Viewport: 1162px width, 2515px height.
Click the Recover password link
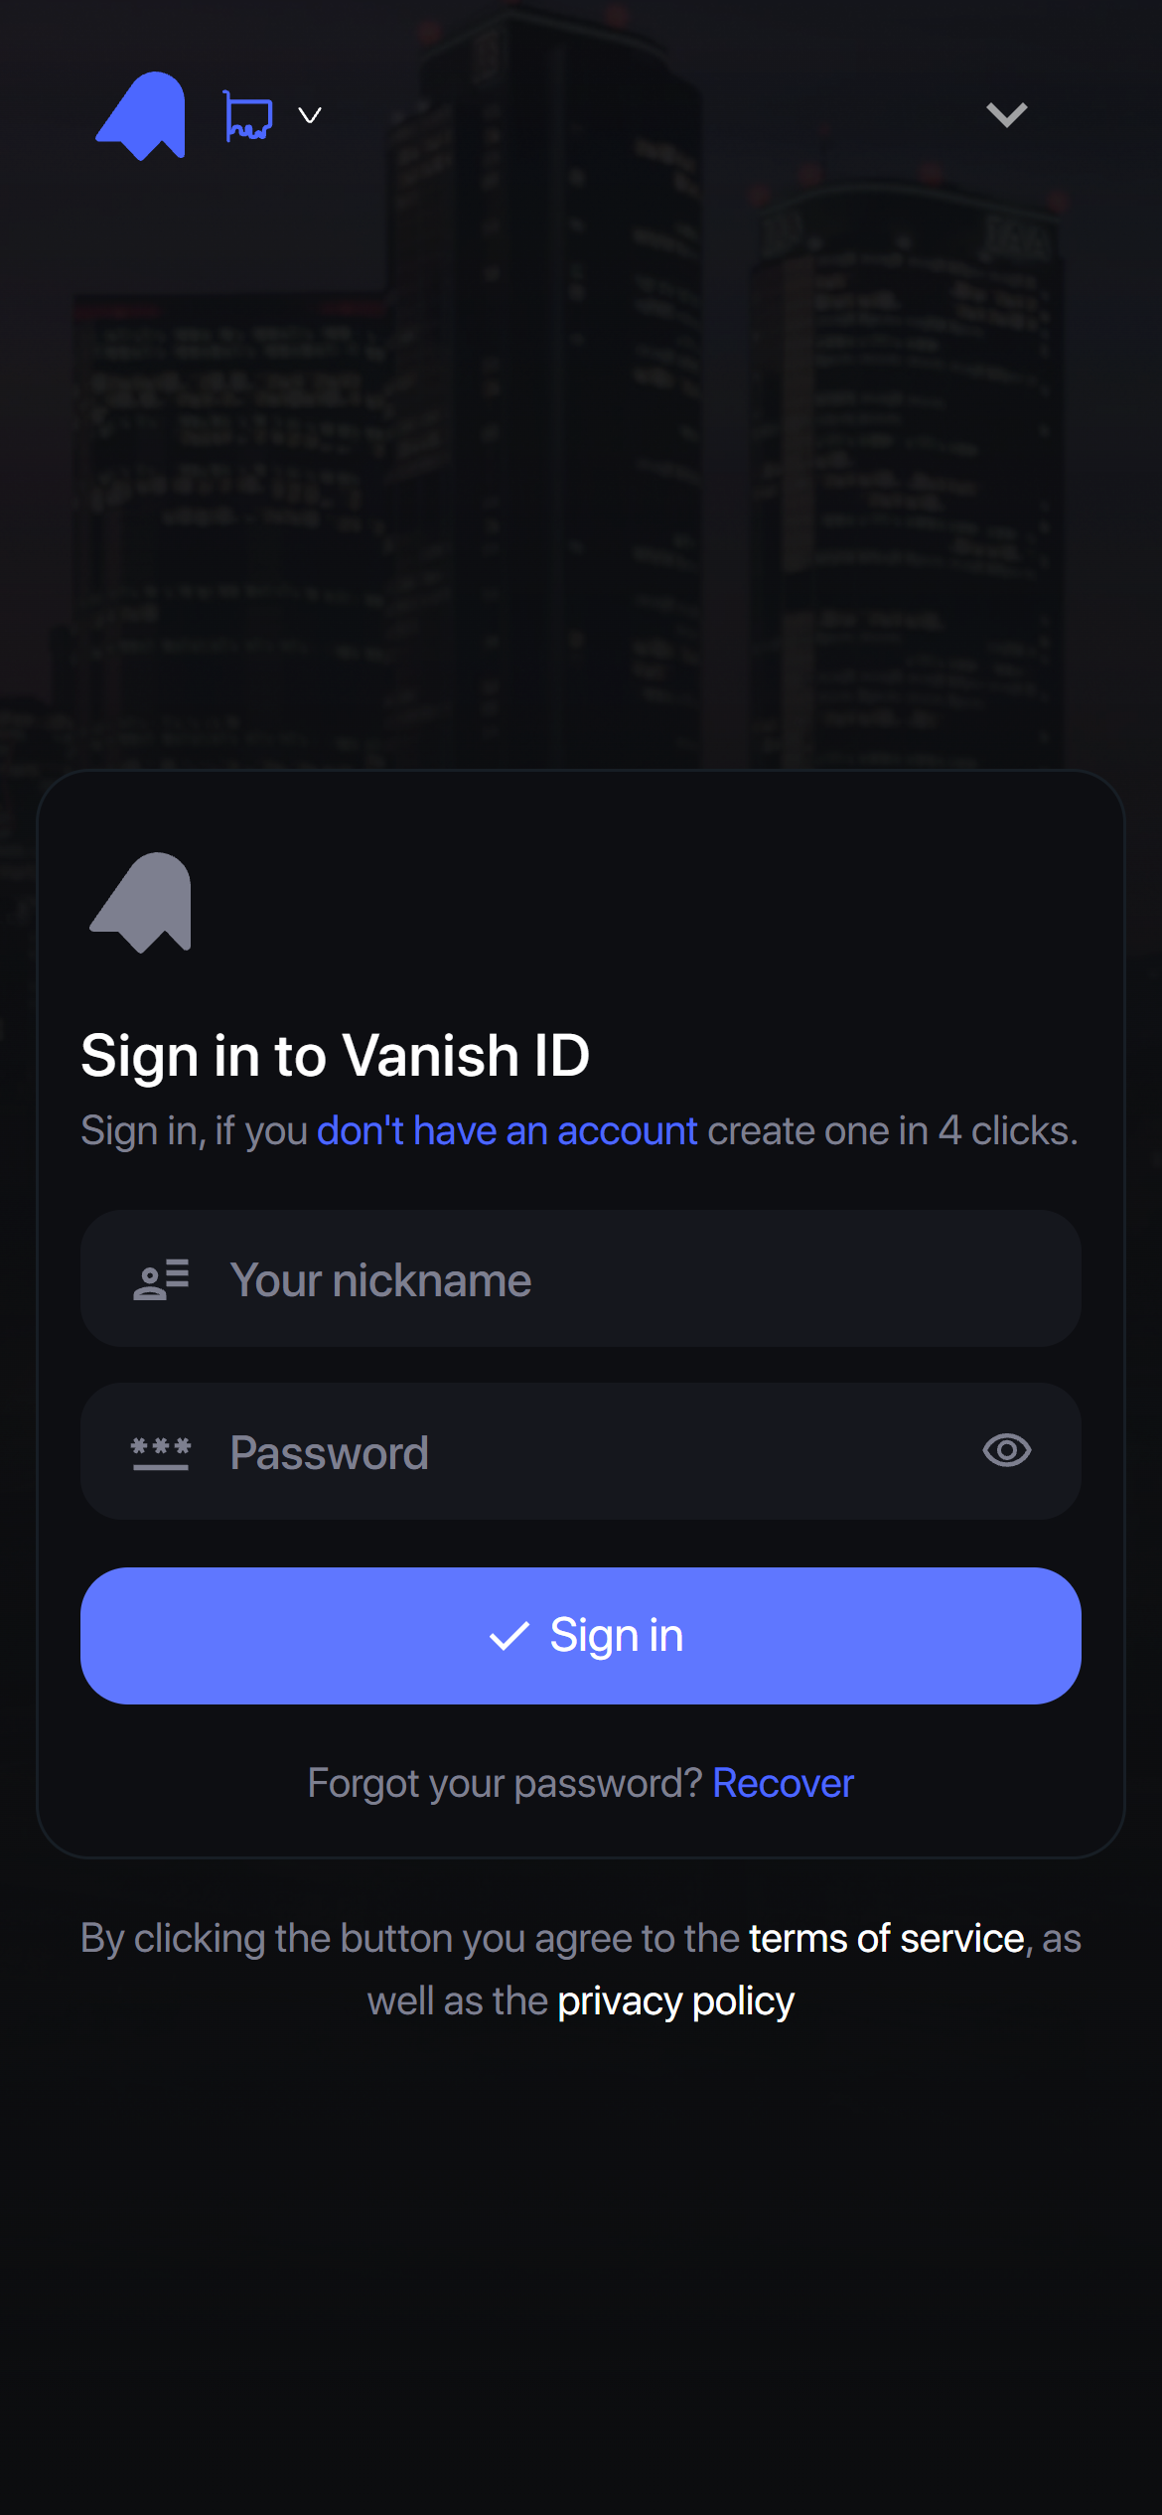783,1784
